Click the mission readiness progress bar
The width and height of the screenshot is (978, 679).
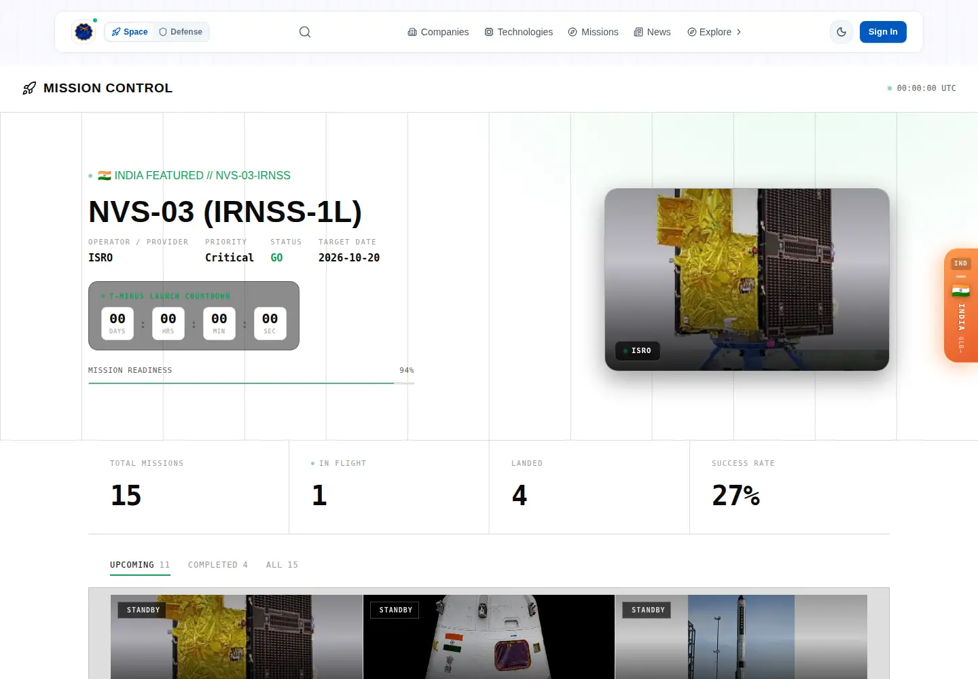251,383
